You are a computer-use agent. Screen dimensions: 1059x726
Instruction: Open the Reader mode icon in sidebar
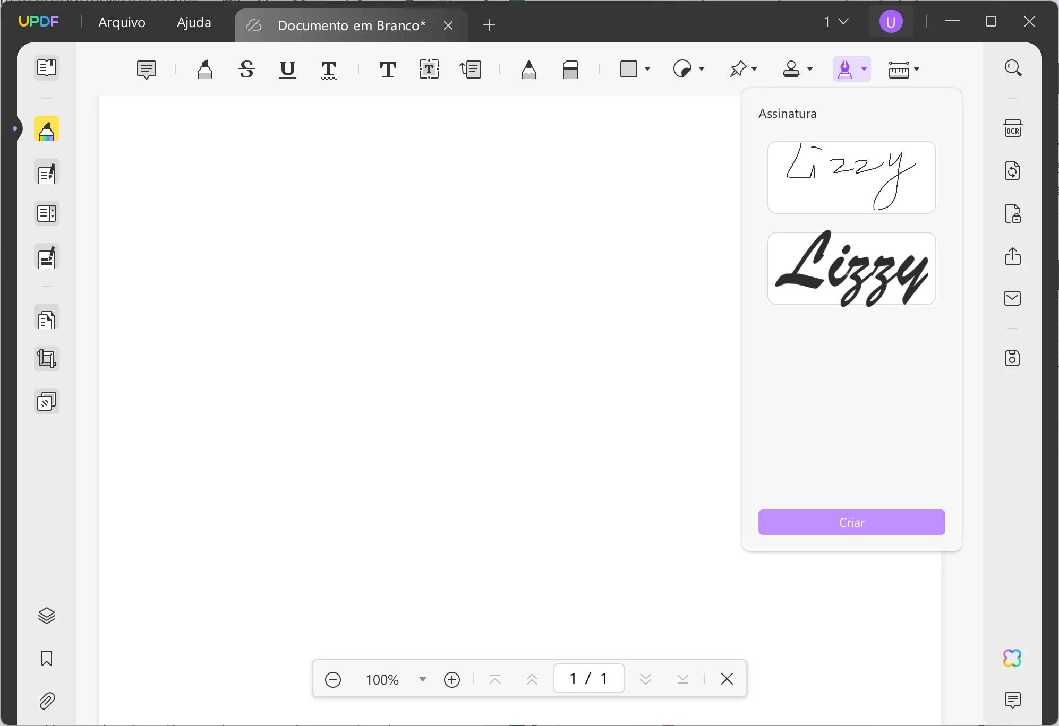point(47,68)
